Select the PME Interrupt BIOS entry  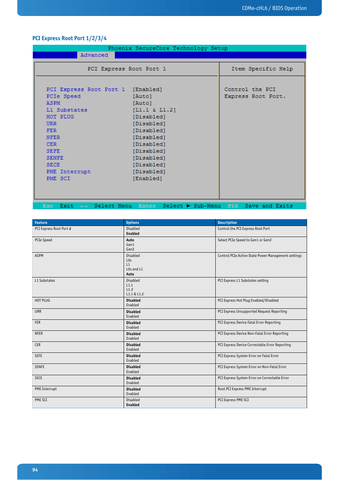69,172
